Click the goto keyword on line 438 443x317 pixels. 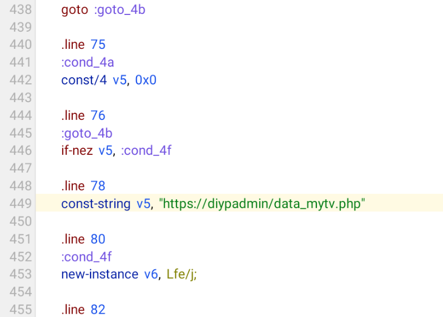coord(74,10)
